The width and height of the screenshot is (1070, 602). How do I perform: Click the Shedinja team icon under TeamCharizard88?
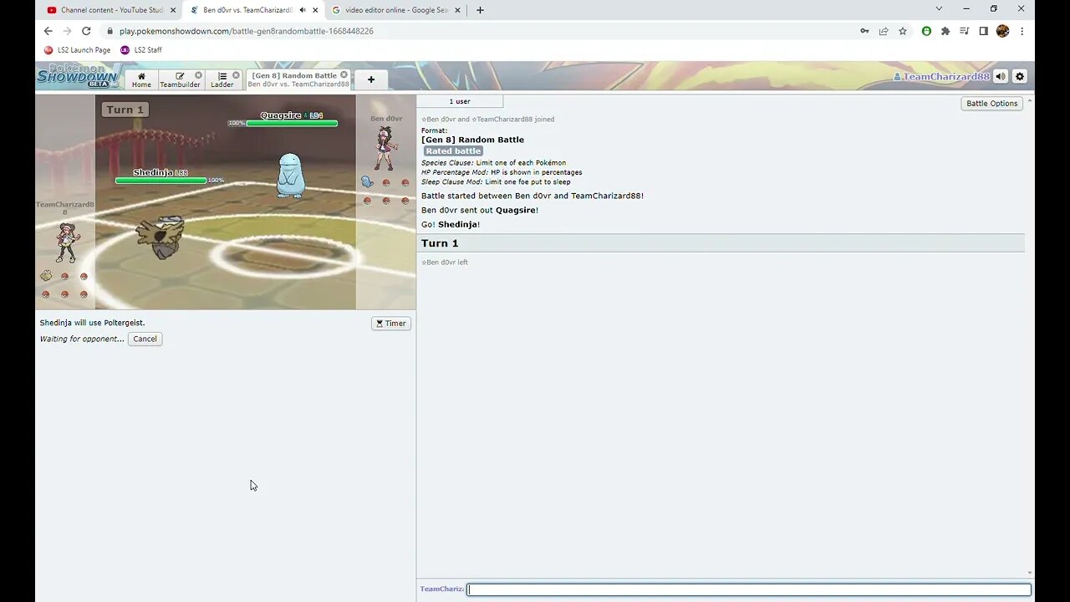coord(46,276)
